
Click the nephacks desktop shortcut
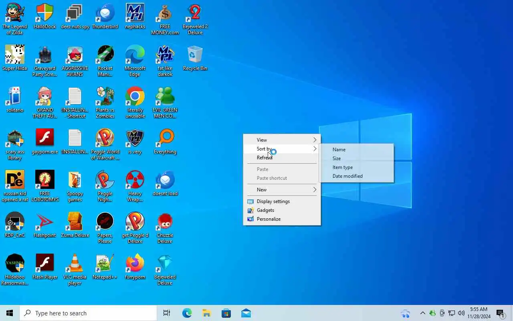135,16
